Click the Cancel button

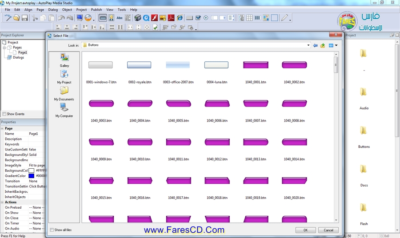coord(328,230)
